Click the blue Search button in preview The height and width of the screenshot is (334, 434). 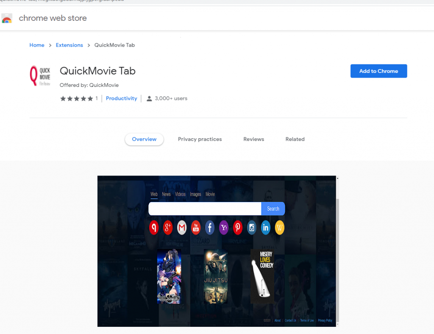click(273, 209)
